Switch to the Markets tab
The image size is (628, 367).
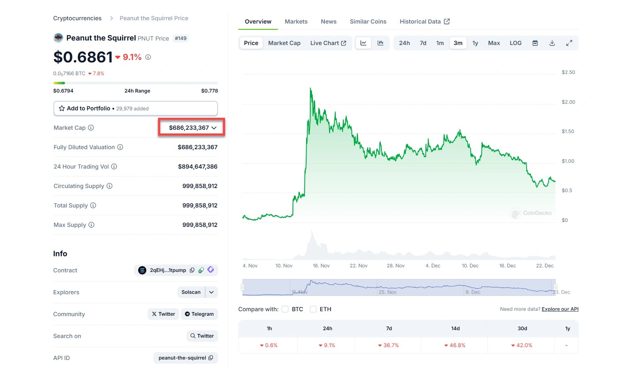tap(296, 21)
